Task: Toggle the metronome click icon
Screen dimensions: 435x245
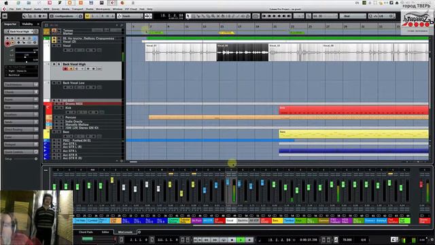Action: 393,240
